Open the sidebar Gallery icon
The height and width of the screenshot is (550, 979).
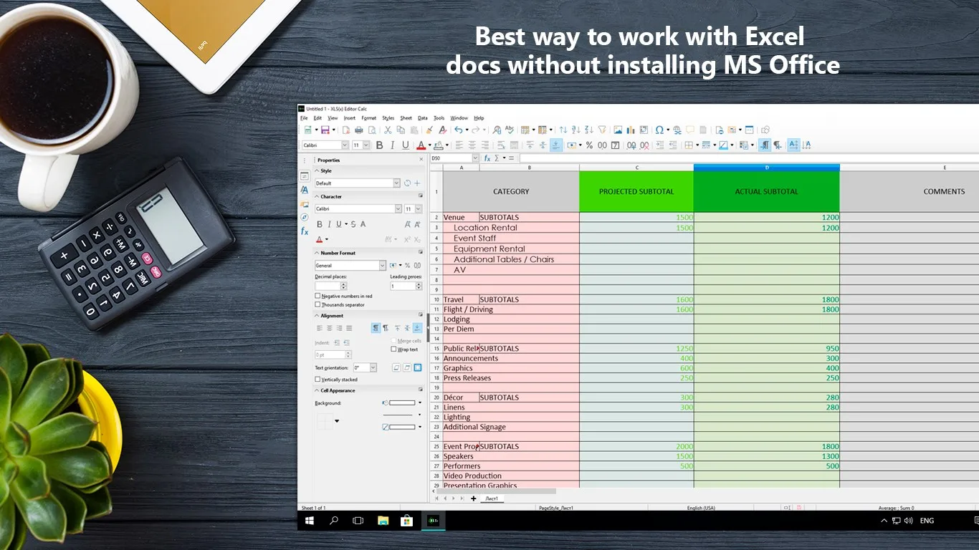[x=305, y=204]
